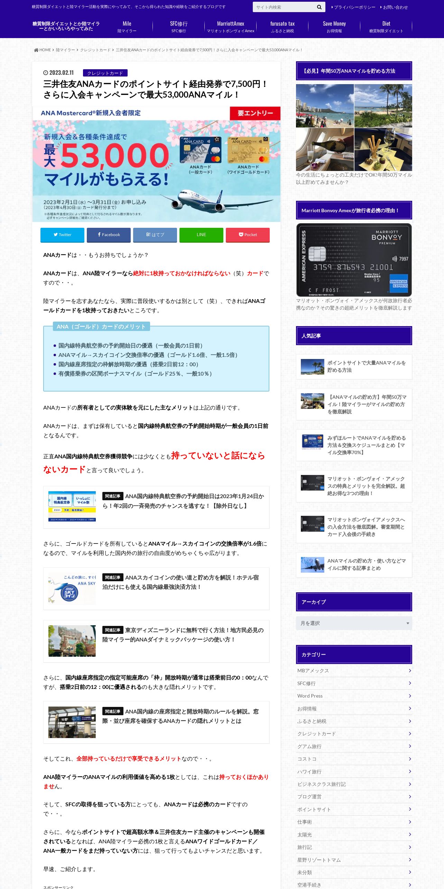Open the お問い合わせ link
The image size is (444, 889).
click(x=394, y=7)
